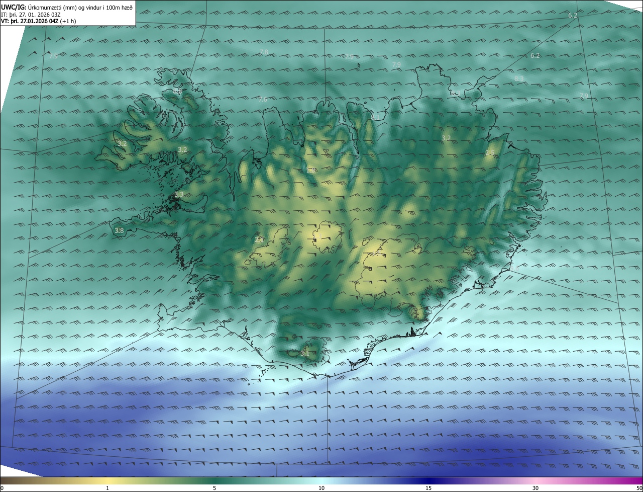Click the "15" tick label on the colour scale
Viewport: 643px width, 492px height.
[x=428, y=488]
